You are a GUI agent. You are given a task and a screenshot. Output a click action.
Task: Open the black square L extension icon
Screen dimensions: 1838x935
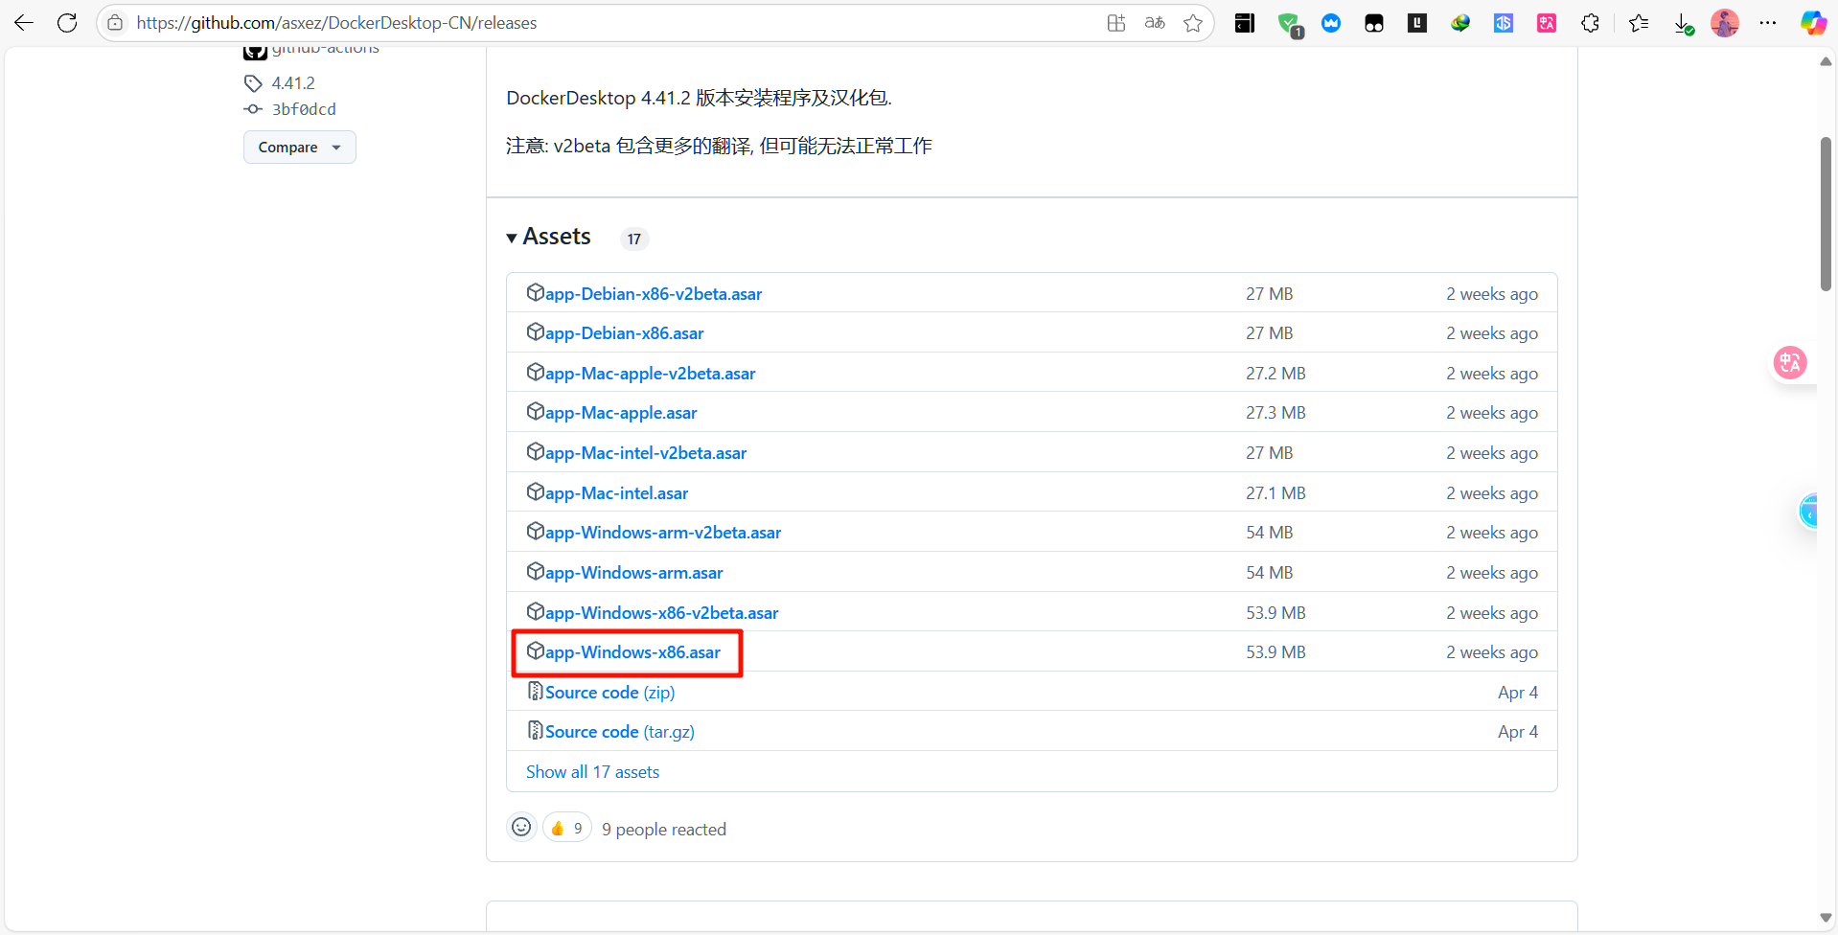pos(1417,23)
